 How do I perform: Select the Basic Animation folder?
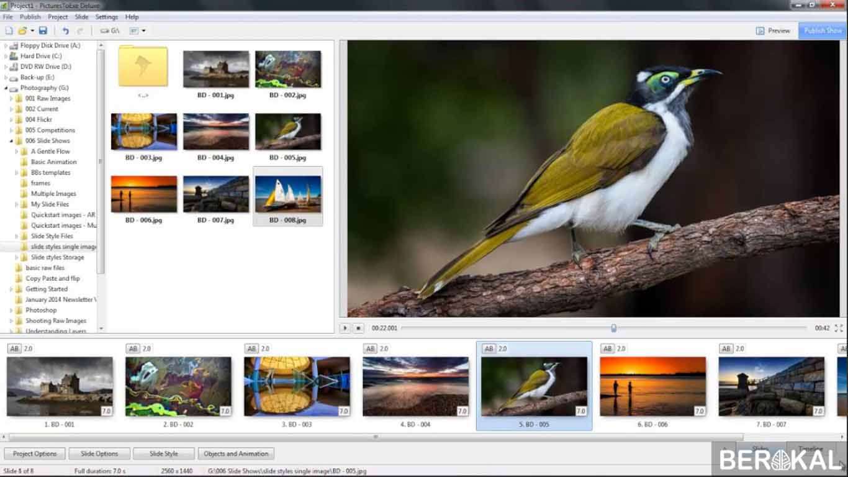53,162
